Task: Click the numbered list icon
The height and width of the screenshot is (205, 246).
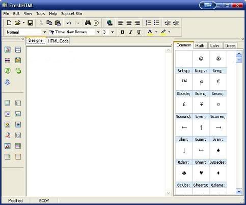Action: (x=148, y=23)
